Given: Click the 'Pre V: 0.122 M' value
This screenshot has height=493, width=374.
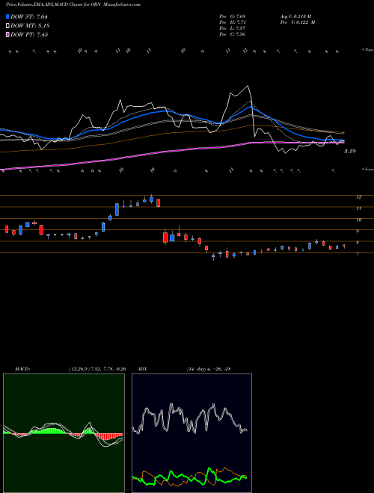Looking at the screenshot, I should [298, 22].
